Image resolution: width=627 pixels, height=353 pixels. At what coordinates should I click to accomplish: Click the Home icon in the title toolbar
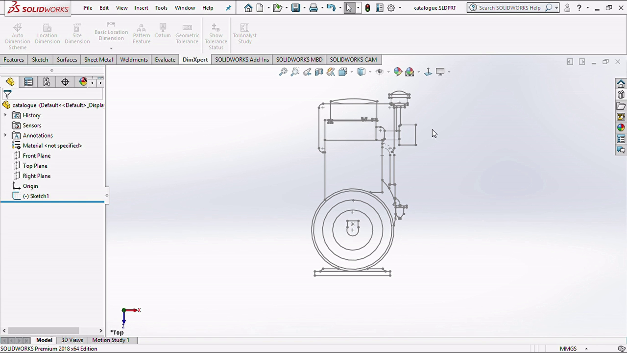tap(248, 8)
